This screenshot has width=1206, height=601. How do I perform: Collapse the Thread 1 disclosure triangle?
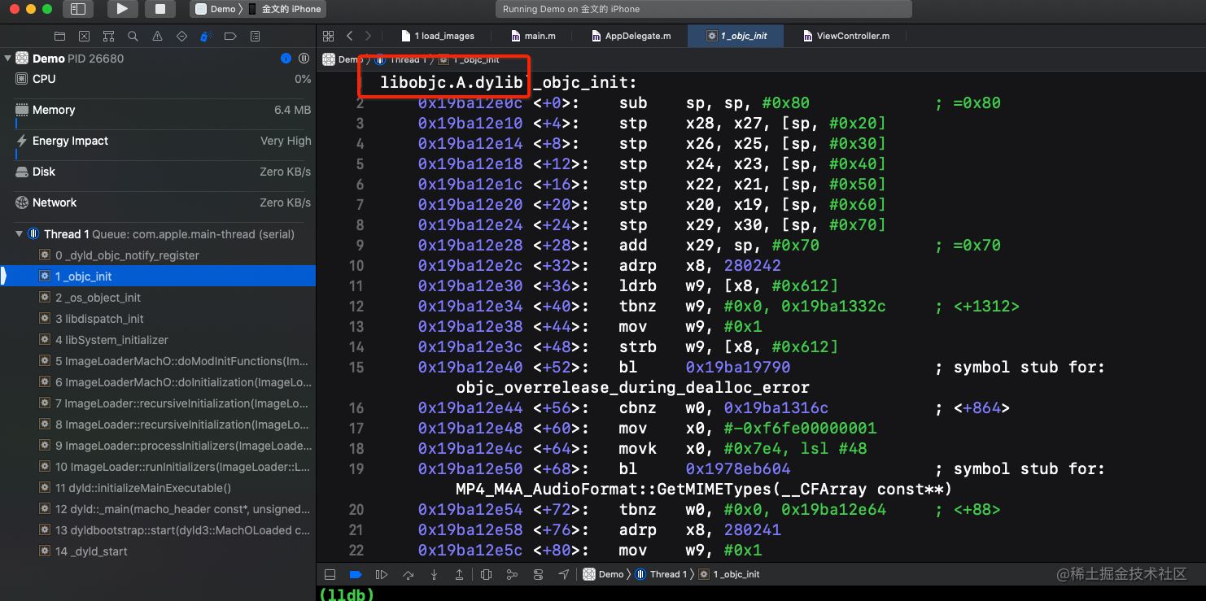click(x=20, y=234)
